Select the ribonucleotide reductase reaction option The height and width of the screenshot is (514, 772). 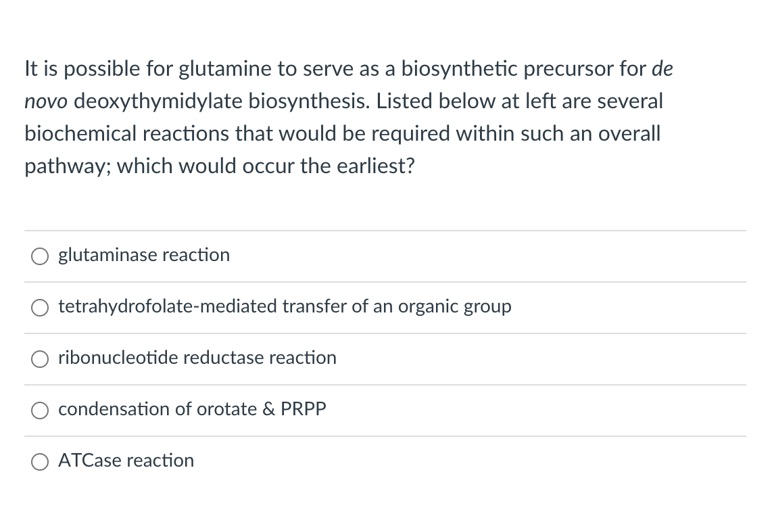coord(39,359)
